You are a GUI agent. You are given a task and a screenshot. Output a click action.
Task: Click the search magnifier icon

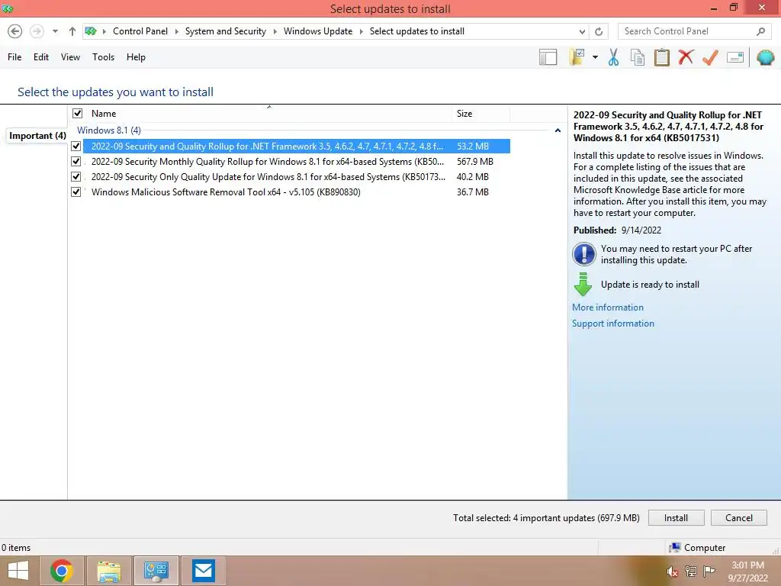(760, 31)
